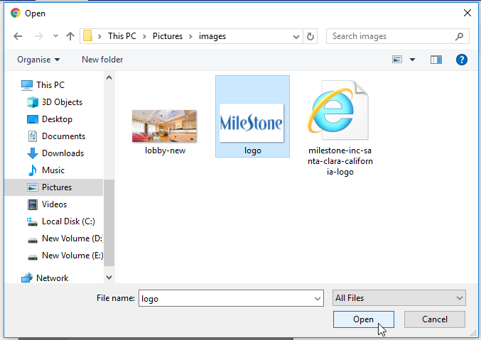
Task: Open the Organise menu
Action: (x=38, y=60)
